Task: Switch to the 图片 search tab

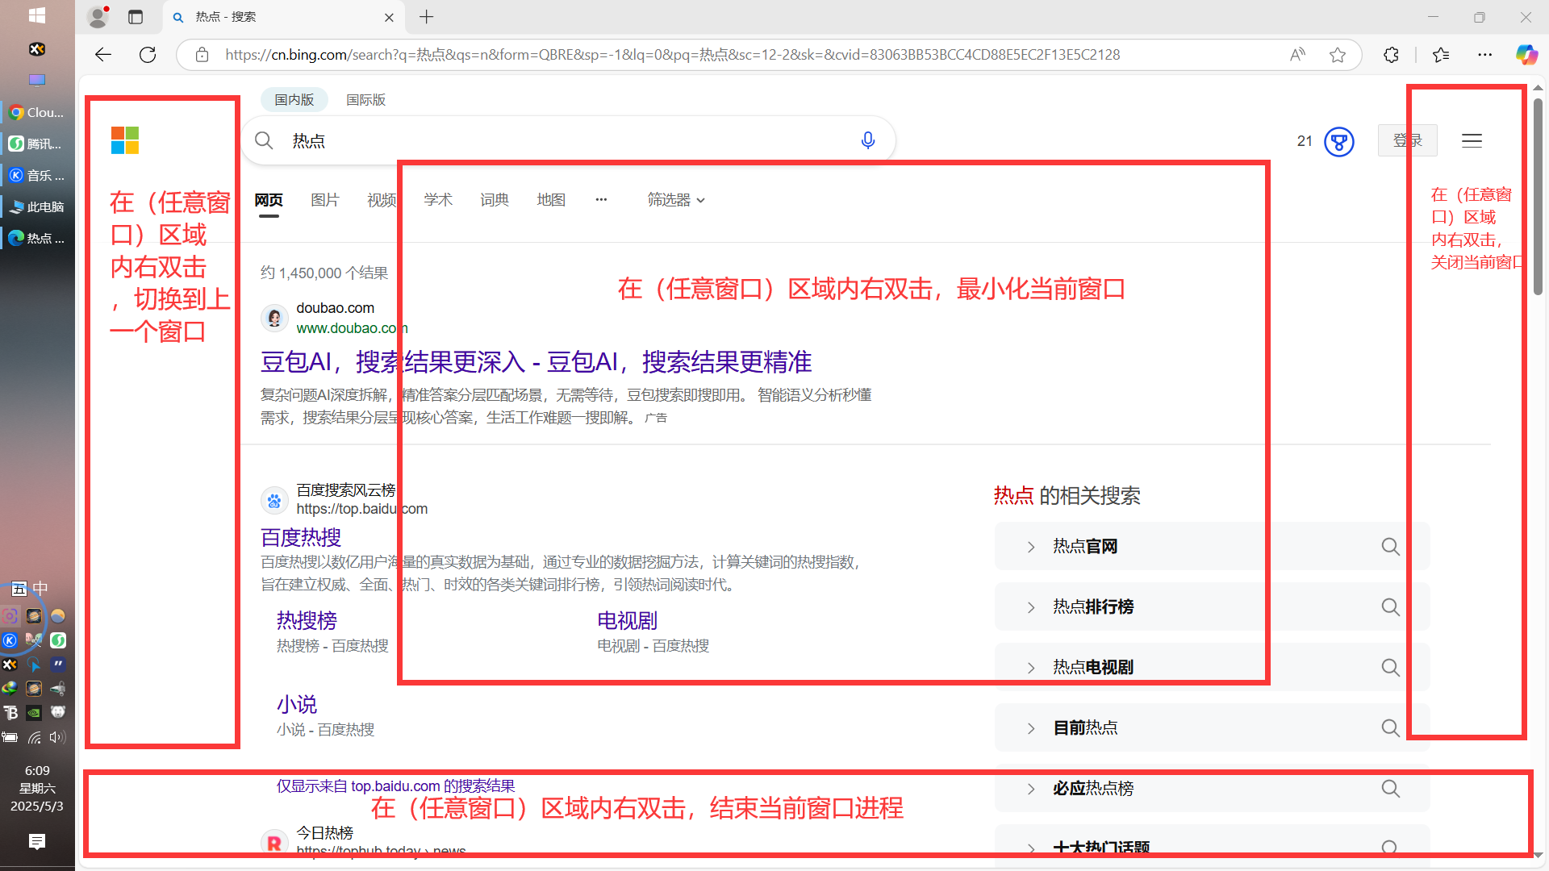Action: (x=325, y=199)
